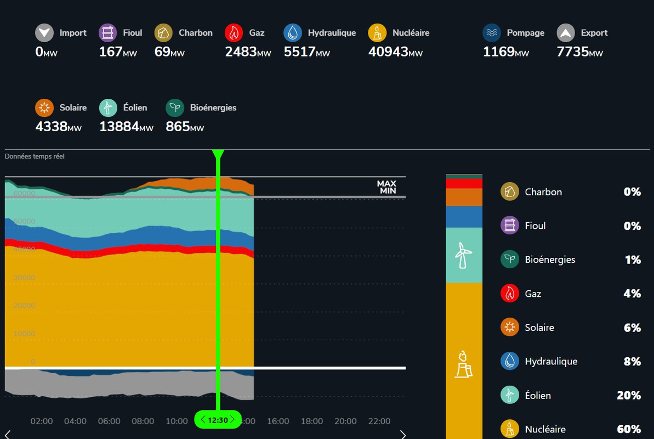Click the Hydraulique 8% percentage
Viewport: 654px width, 439px height.
[632, 361]
